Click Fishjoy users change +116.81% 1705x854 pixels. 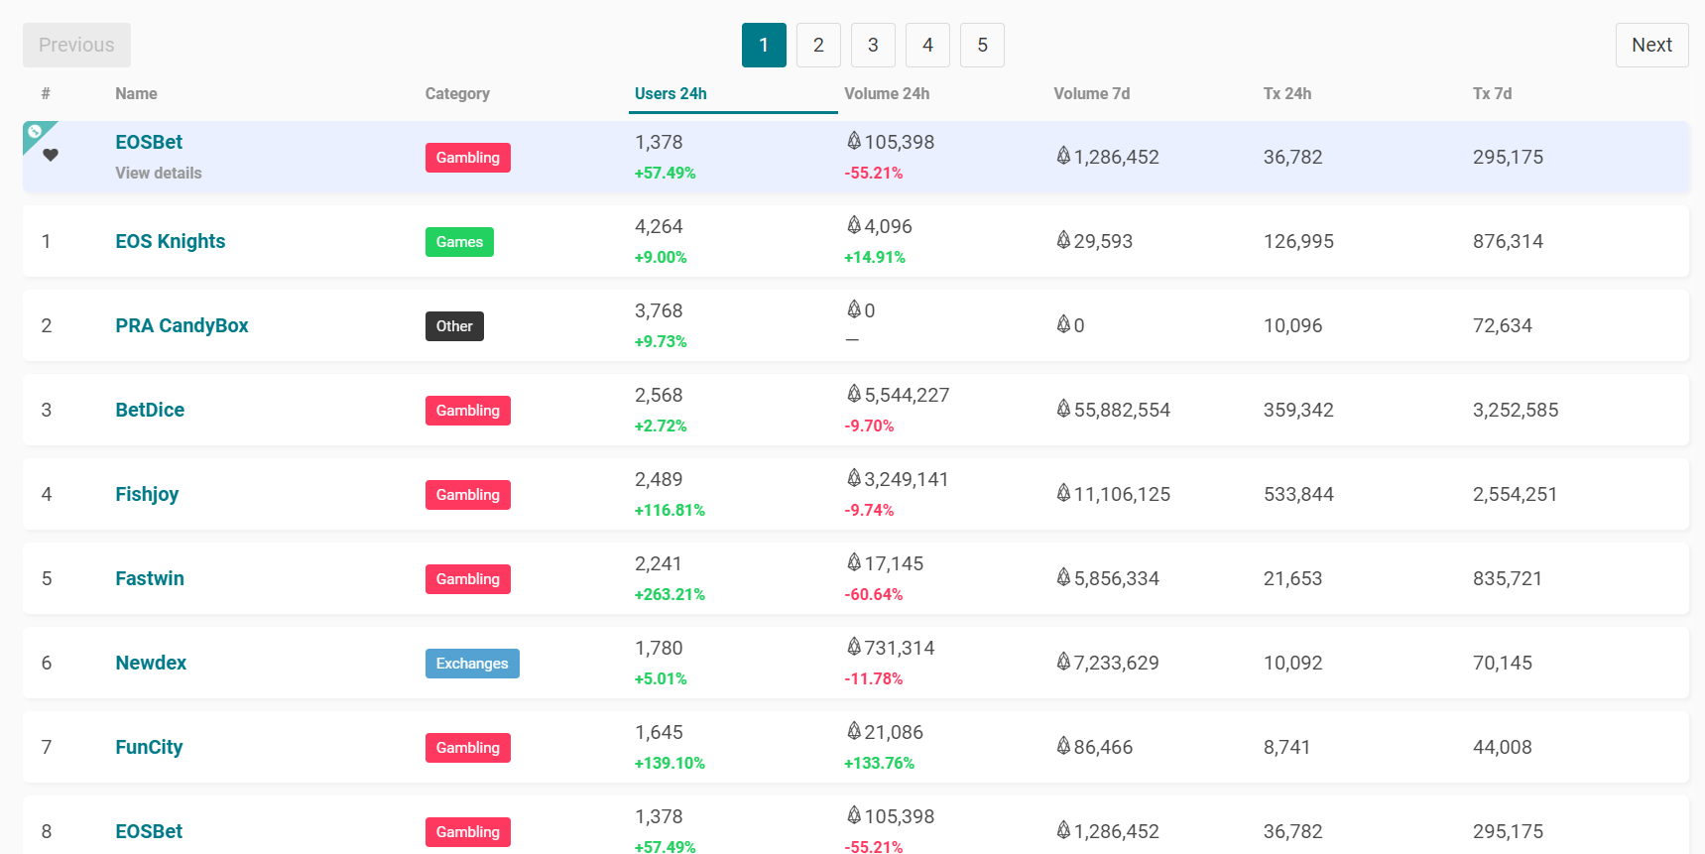670,510
